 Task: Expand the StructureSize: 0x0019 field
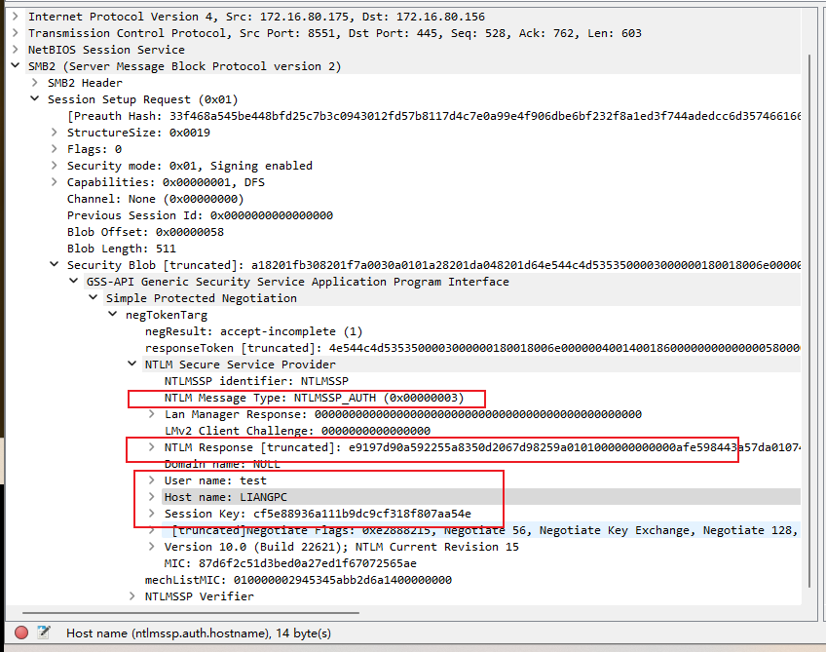click(x=55, y=133)
